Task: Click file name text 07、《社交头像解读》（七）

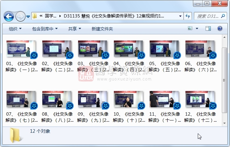Action: click(x=21, y=117)
